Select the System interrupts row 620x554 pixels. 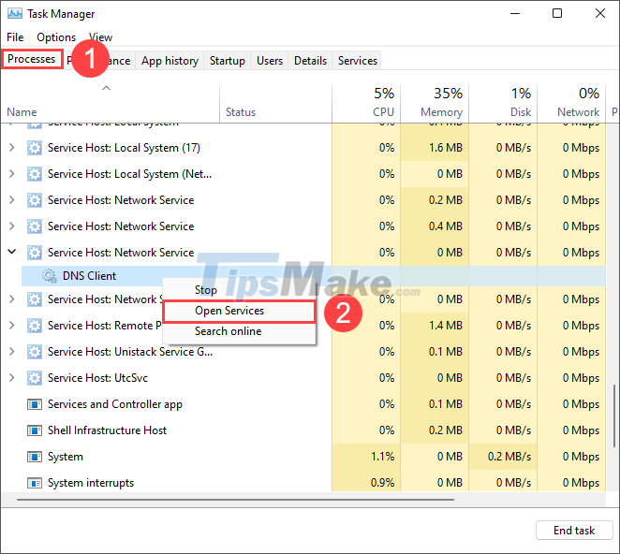(303, 483)
